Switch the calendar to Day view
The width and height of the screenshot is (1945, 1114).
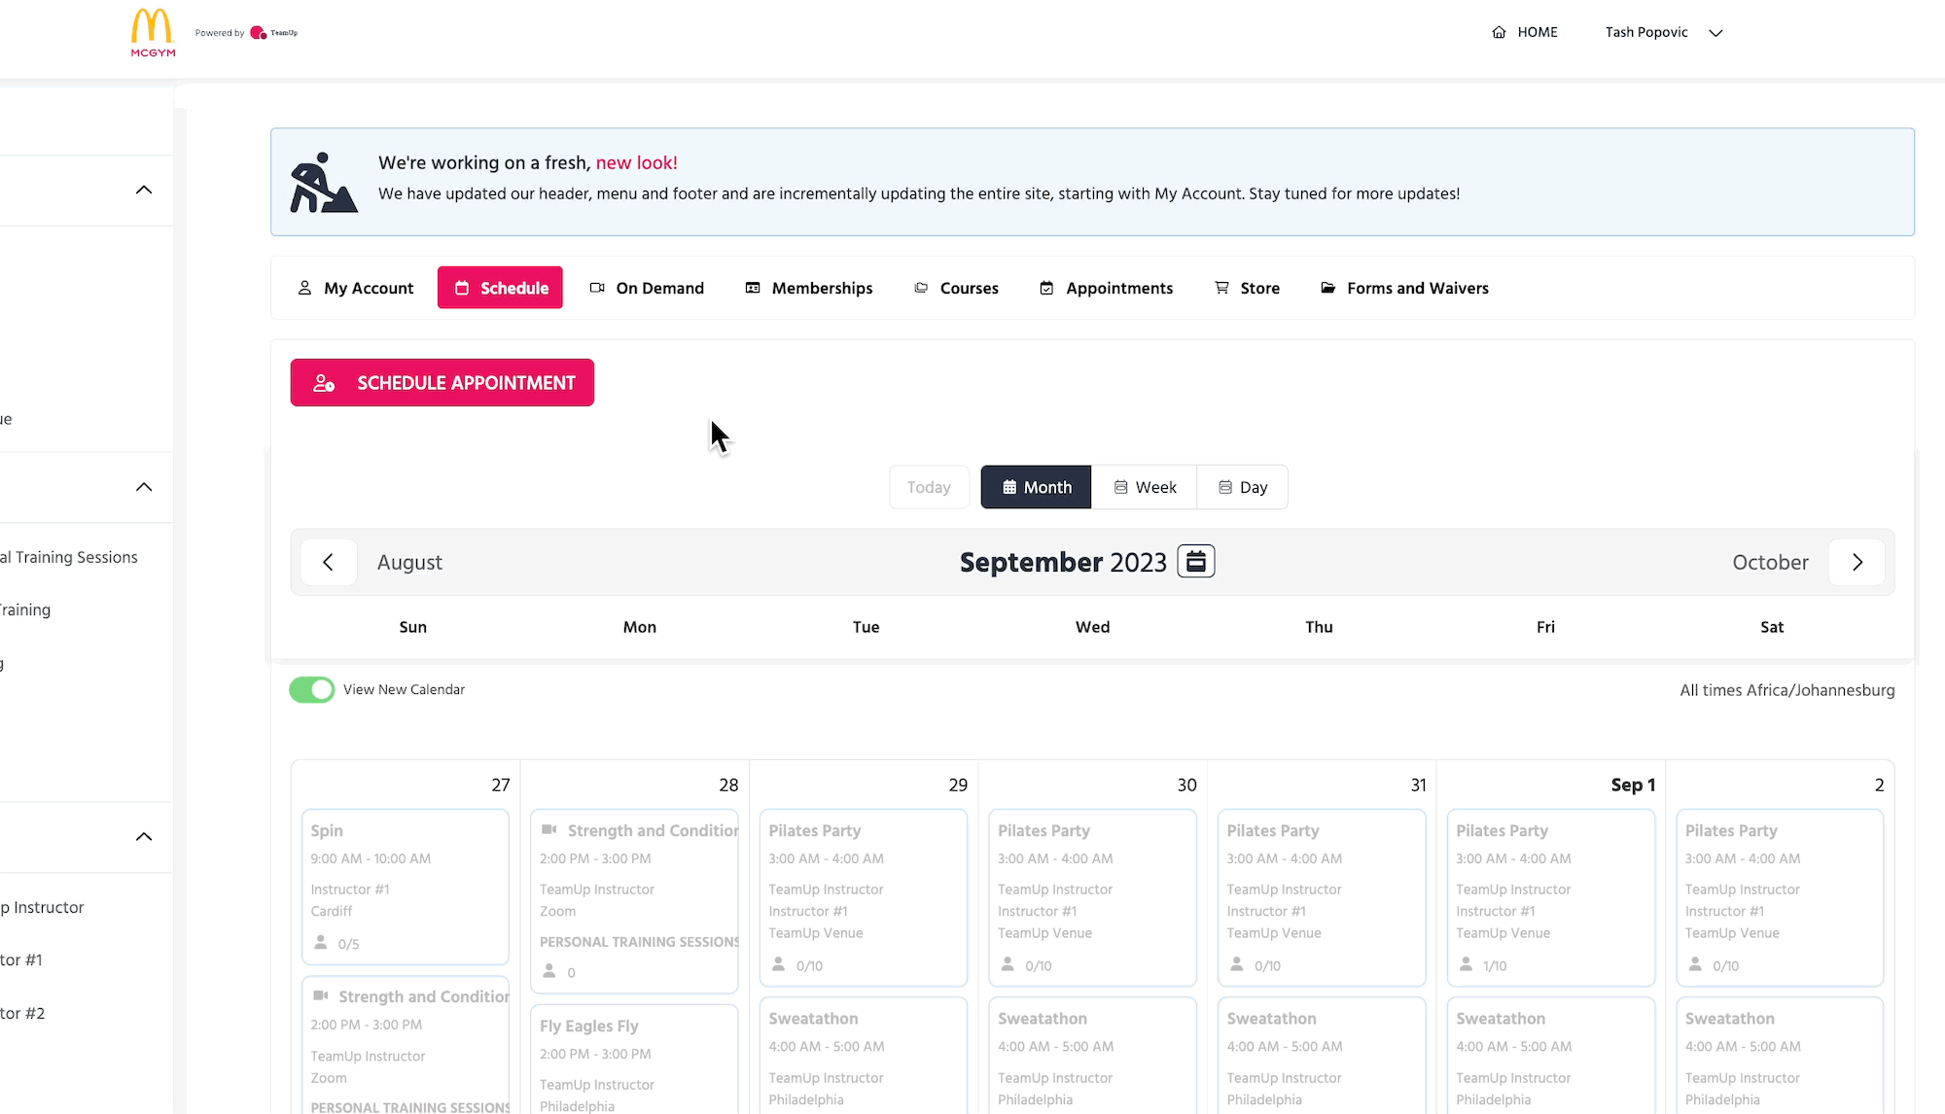pos(1243,488)
